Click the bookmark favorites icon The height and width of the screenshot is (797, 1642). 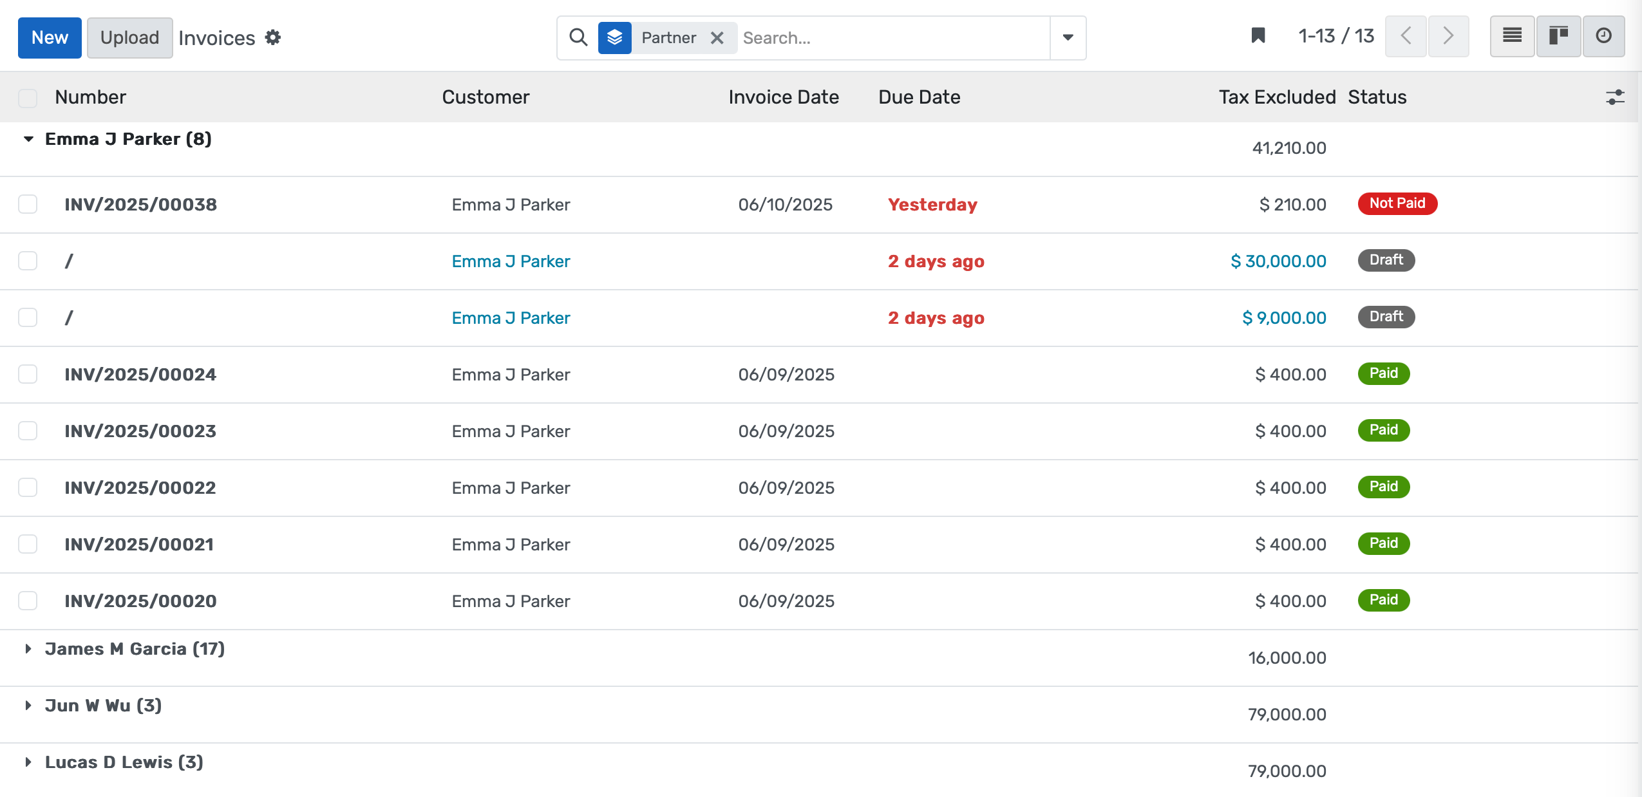coord(1258,36)
